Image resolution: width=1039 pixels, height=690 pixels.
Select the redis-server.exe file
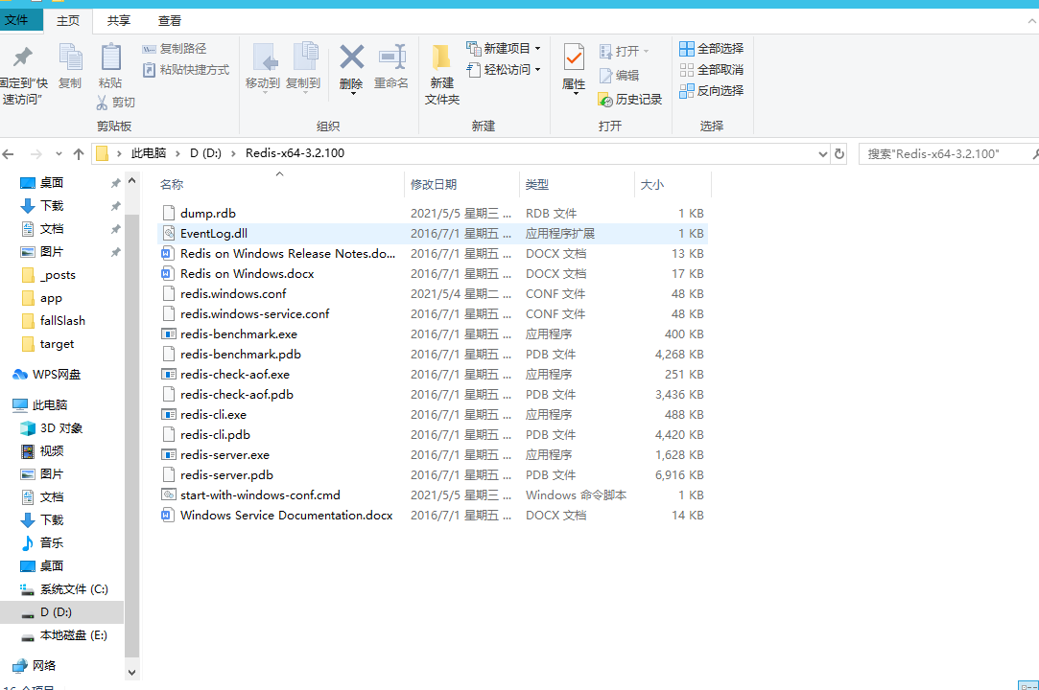pyautogui.click(x=224, y=455)
